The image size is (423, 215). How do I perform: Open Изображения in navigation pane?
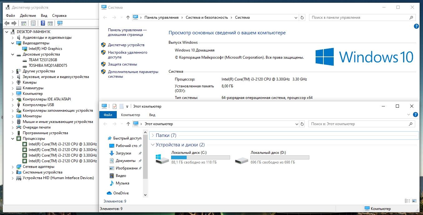126,168
